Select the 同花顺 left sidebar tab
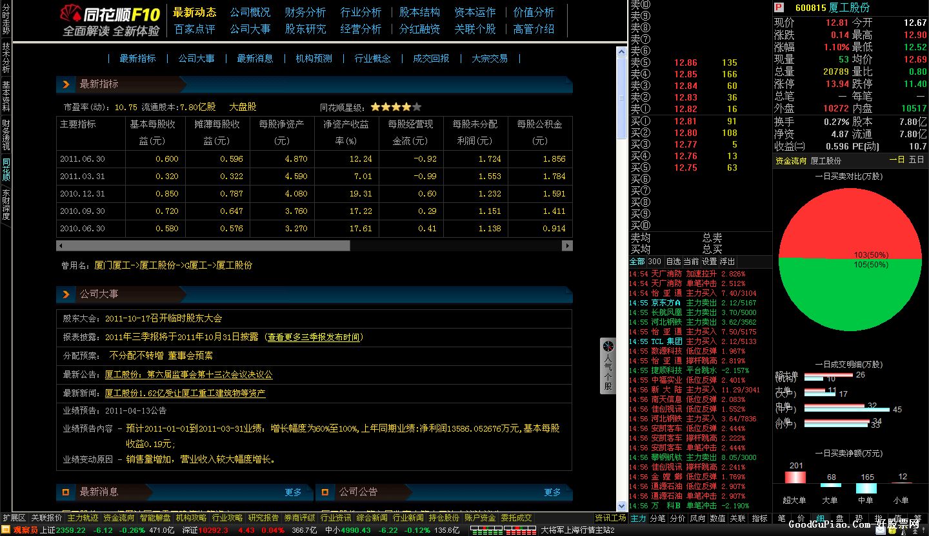 point(6,169)
